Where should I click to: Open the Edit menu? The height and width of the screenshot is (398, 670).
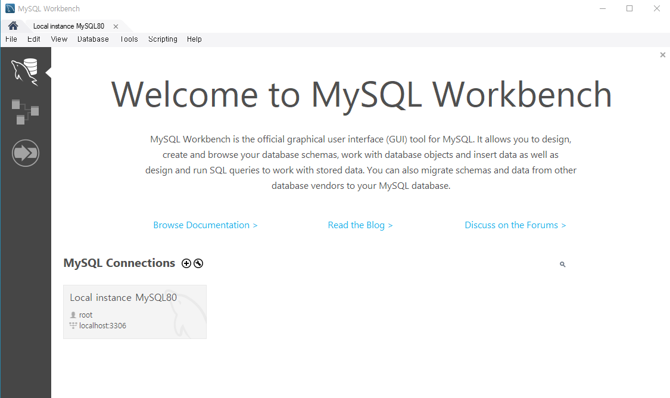coord(34,39)
